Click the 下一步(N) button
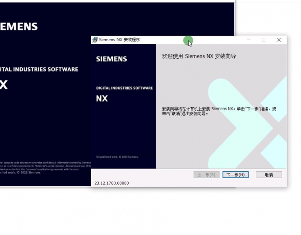 (236, 175)
